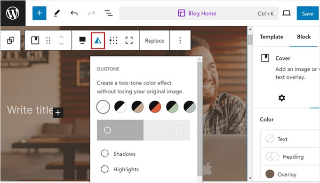This screenshot has width=320, height=183.
Task: Click the Cover block icon in sidebar
Action: [x=265, y=58]
